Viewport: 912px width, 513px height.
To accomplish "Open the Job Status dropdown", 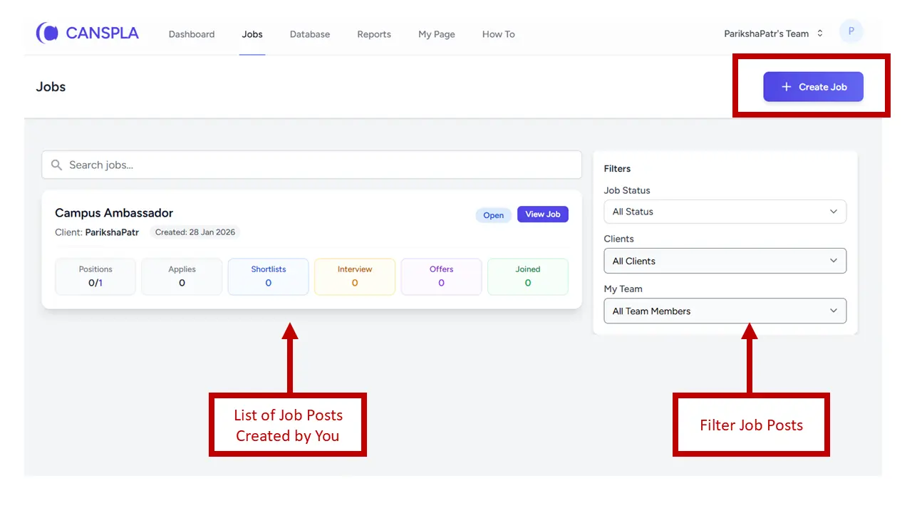I will point(725,212).
